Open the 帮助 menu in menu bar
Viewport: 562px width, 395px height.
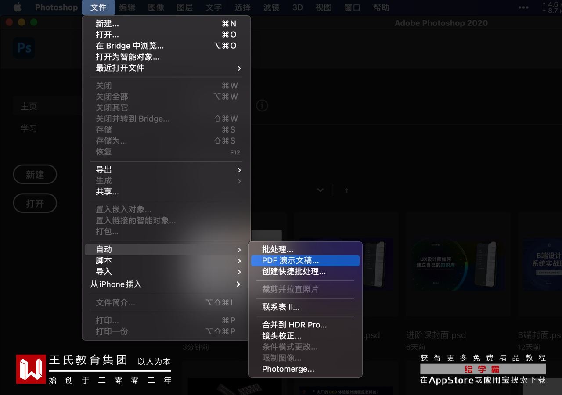(381, 7)
